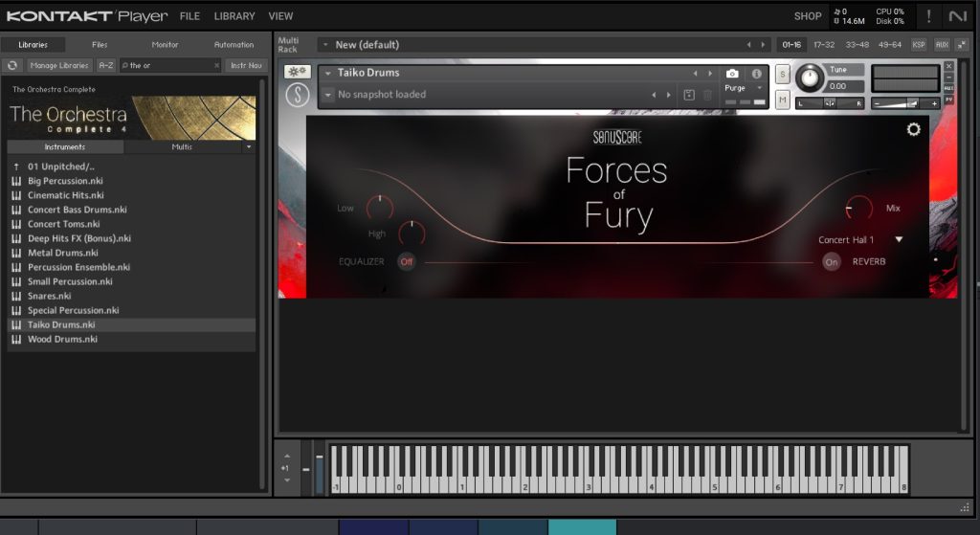Load Snares.nki from the list
The height and width of the screenshot is (535, 980).
50,296
